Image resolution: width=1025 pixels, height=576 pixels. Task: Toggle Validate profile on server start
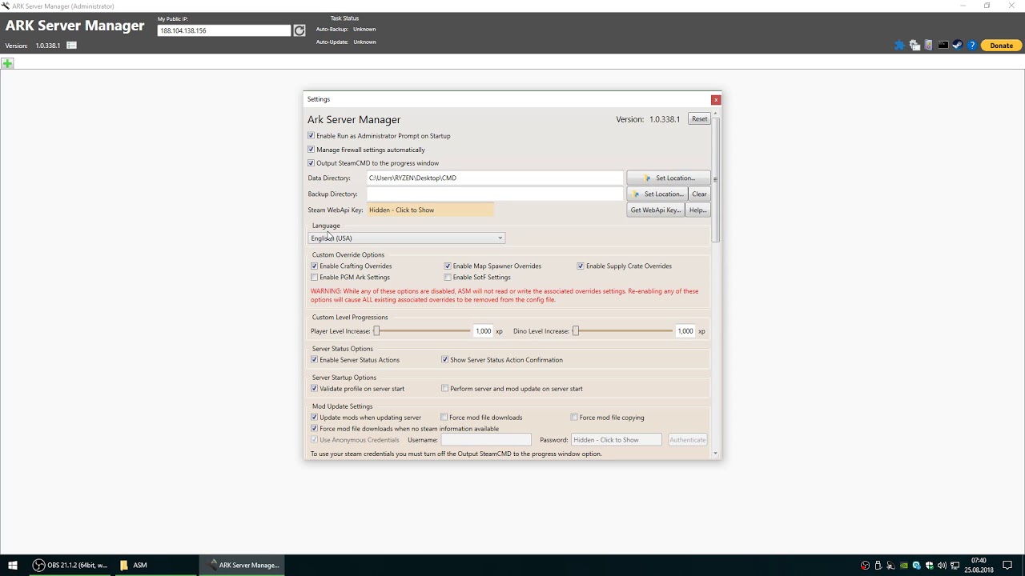click(x=315, y=389)
